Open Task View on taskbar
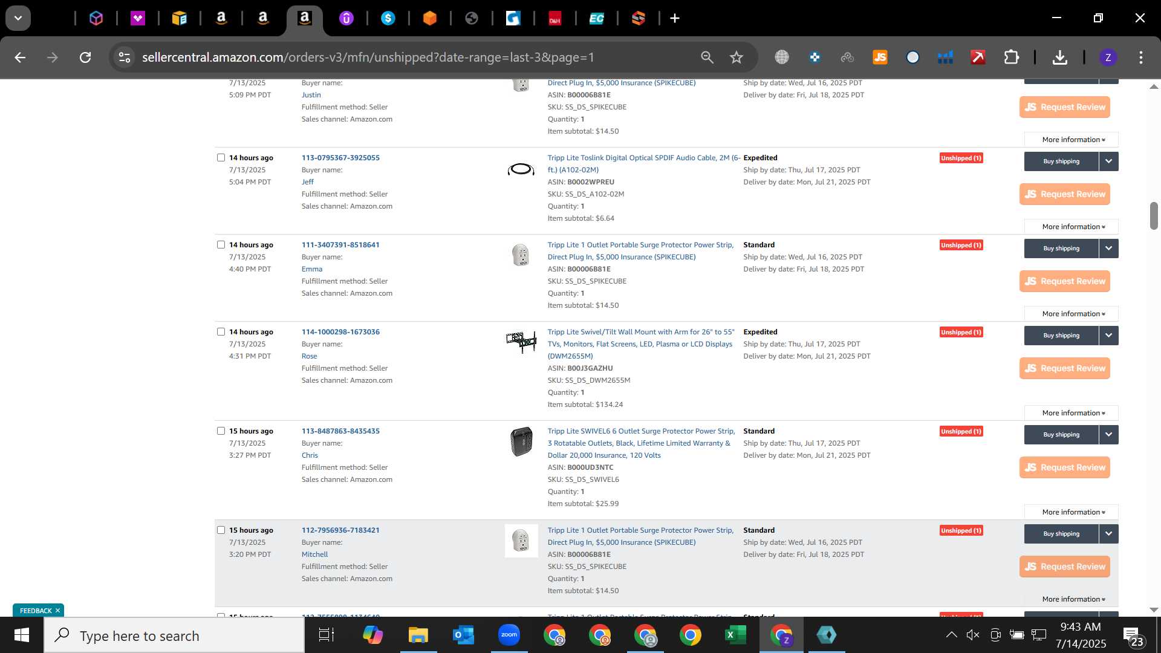This screenshot has width=1161, height=653. tap(327, 635)
